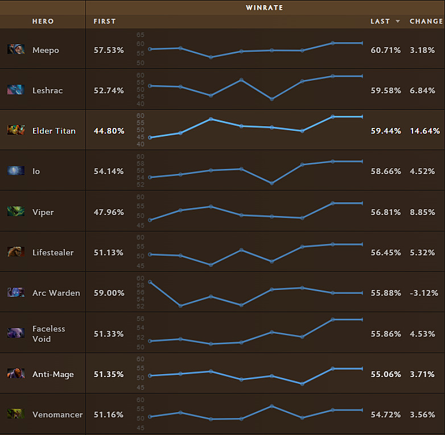This screenshot has width=445, height=435.
Task: Click the Faceless Void hero icon
Action: coord(16,333)
